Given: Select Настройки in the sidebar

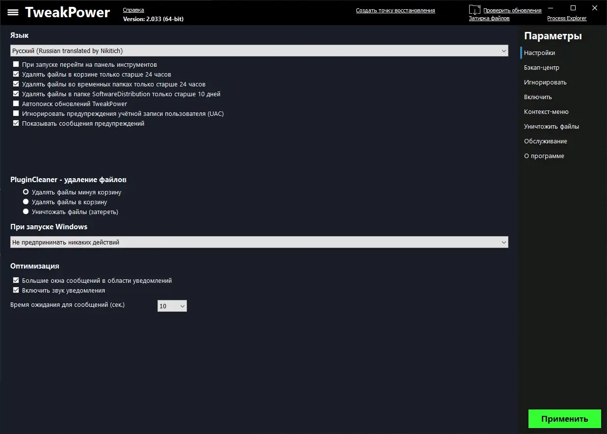Looking at the screenshot, I should [539, 53].
